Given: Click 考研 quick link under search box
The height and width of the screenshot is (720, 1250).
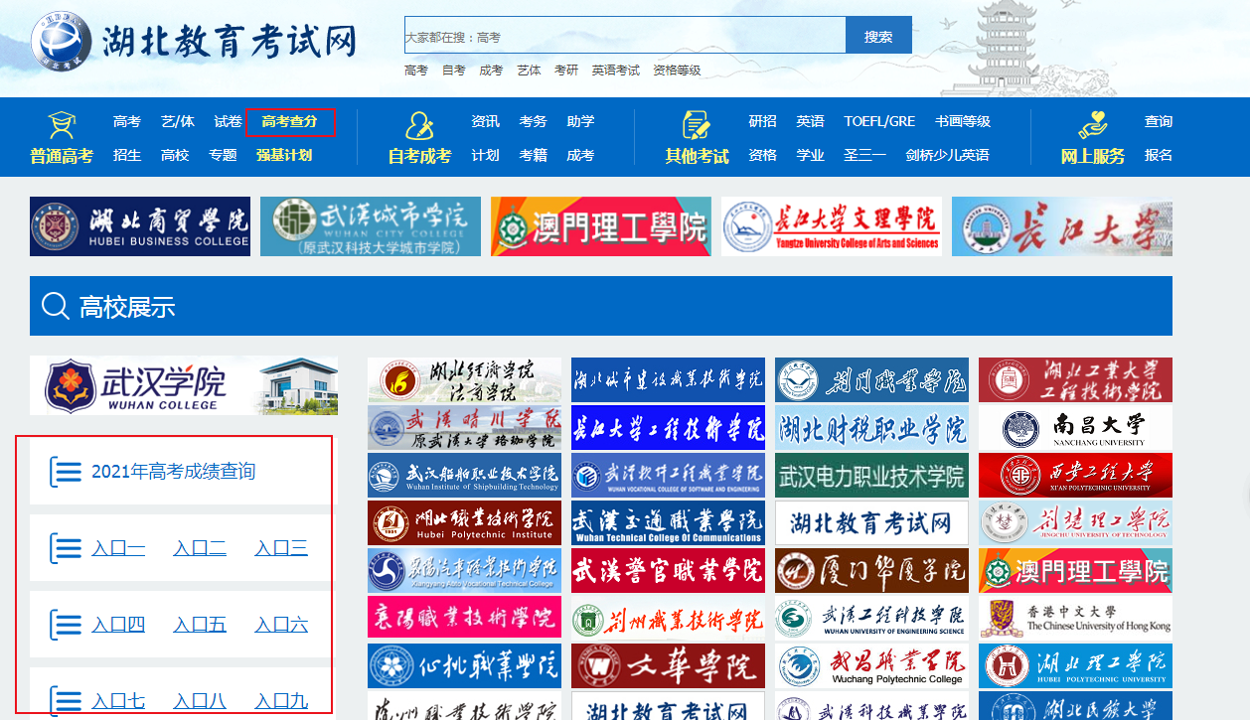Looking at the screenshot, I should [566, 71].
